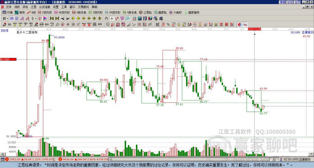
Task: Toggle the yin-yang taiji icon
Action: point(239,25)
